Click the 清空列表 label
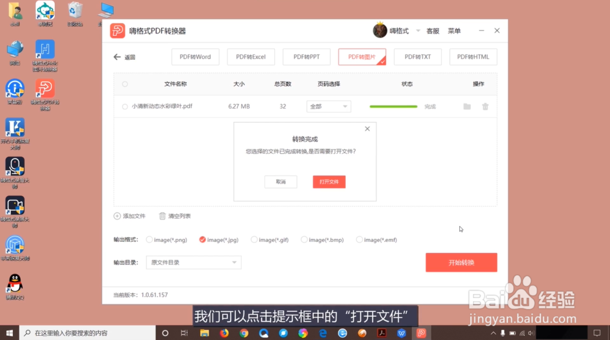The width and height of the screenshot is (610, 340). click(179, 216)
